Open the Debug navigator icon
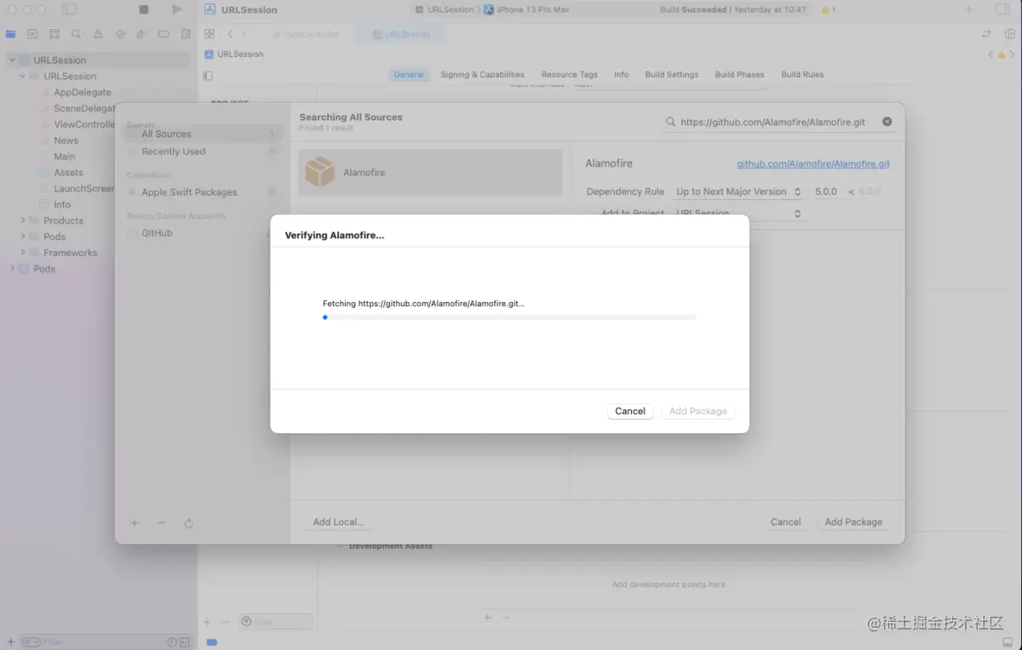 (x=142, y=34)
